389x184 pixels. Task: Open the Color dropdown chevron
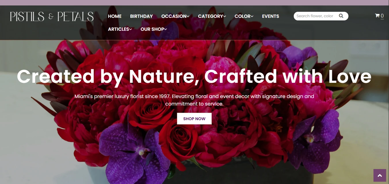click(x=252, y=16)
